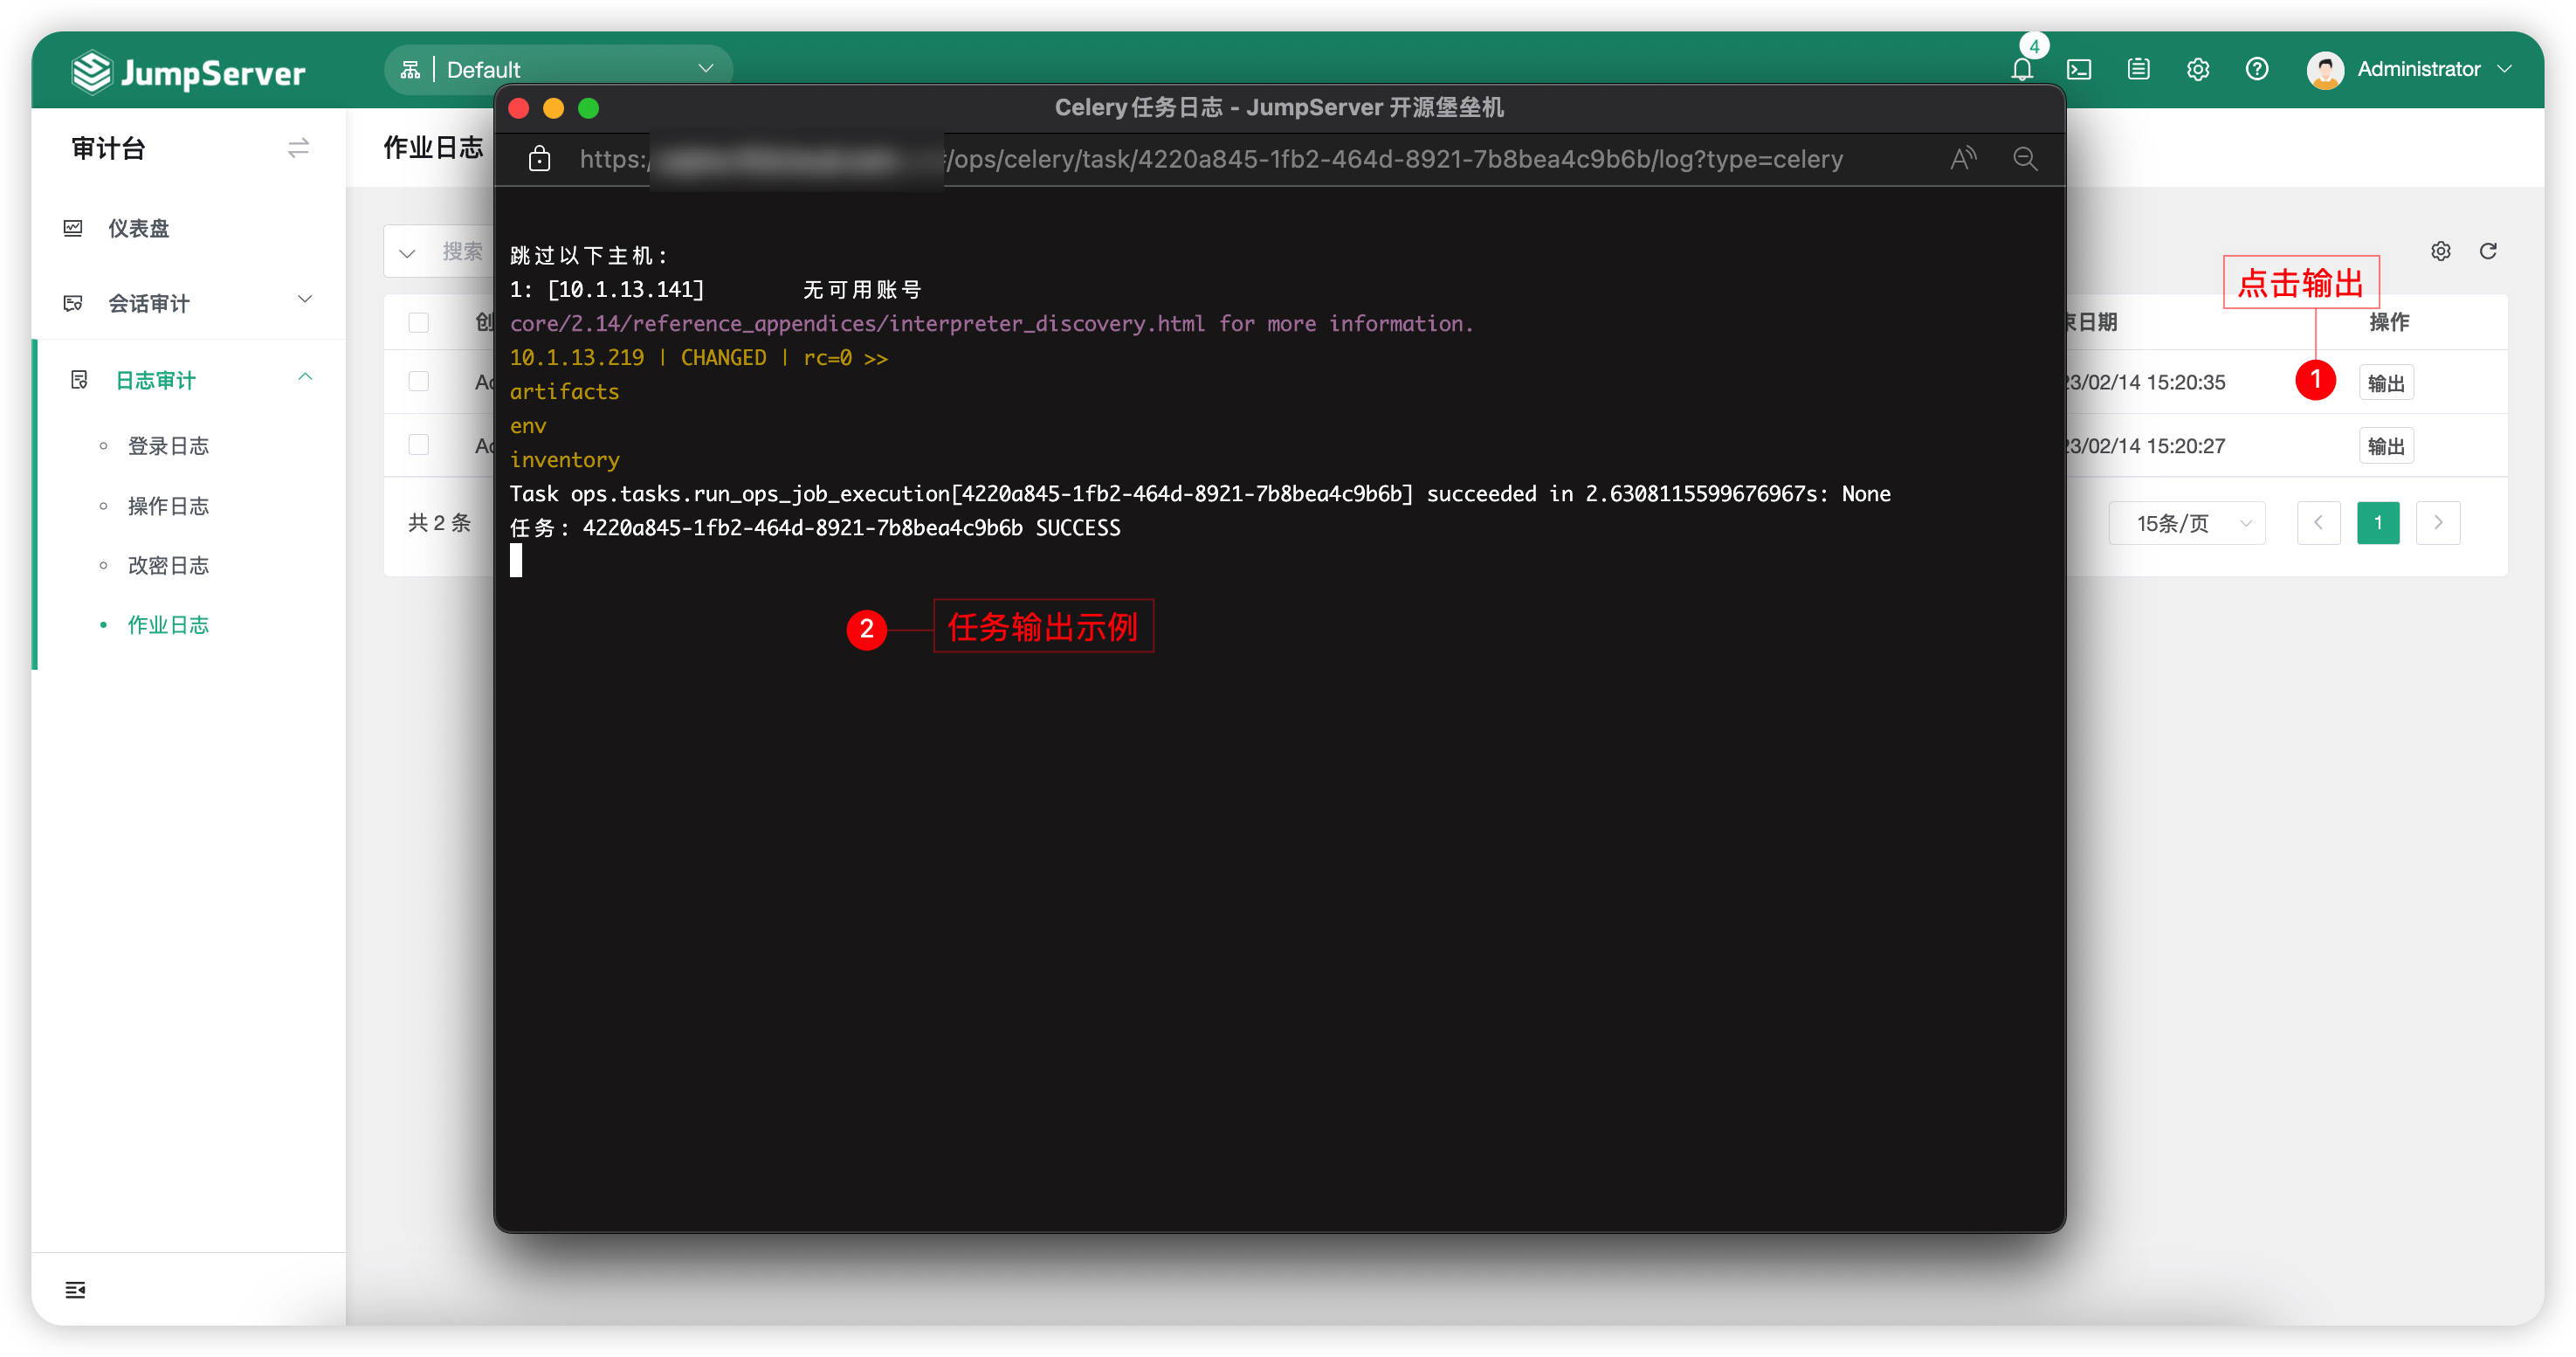The width and height of the screenshot is (2576, 1357).
Task: Click the Administrator avatar
Action: click(x=2325, y=70)
